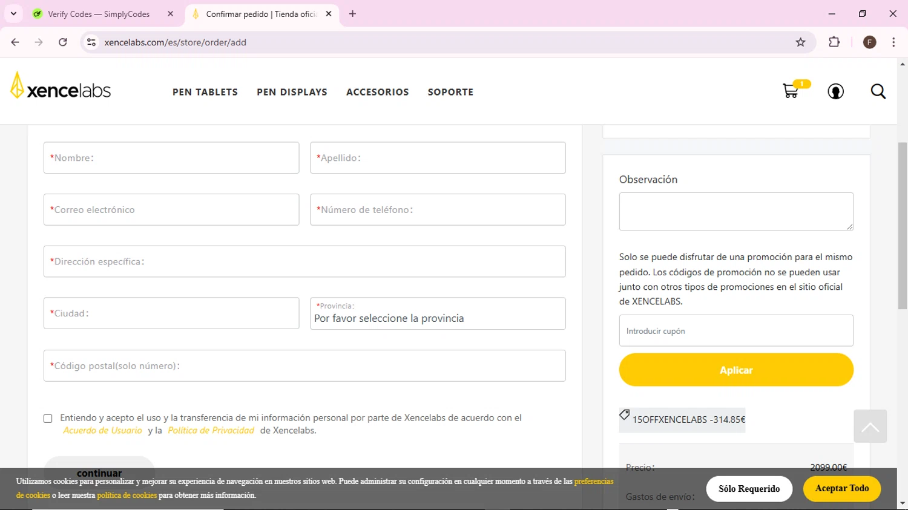Click scrollbar down arrow
This screenshot has width=908, height=510.
coord(903,503)
